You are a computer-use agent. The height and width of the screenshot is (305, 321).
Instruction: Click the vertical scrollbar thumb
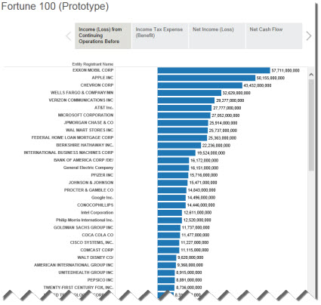tap(311, 125)
